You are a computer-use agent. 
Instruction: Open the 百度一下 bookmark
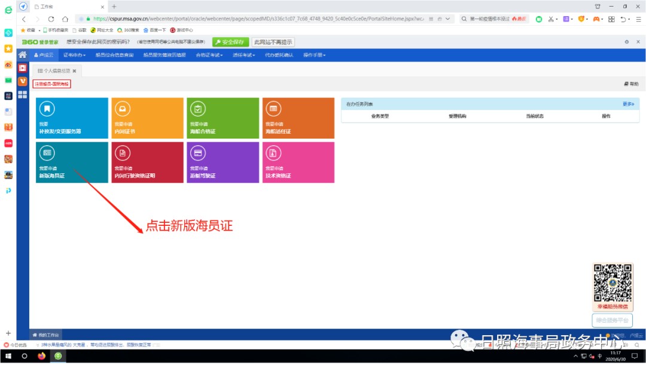(154, 30)
